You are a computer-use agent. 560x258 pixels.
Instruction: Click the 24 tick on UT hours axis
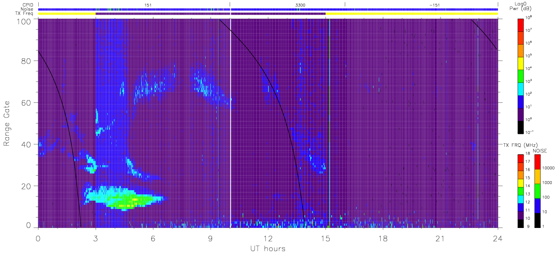[498, 238]
